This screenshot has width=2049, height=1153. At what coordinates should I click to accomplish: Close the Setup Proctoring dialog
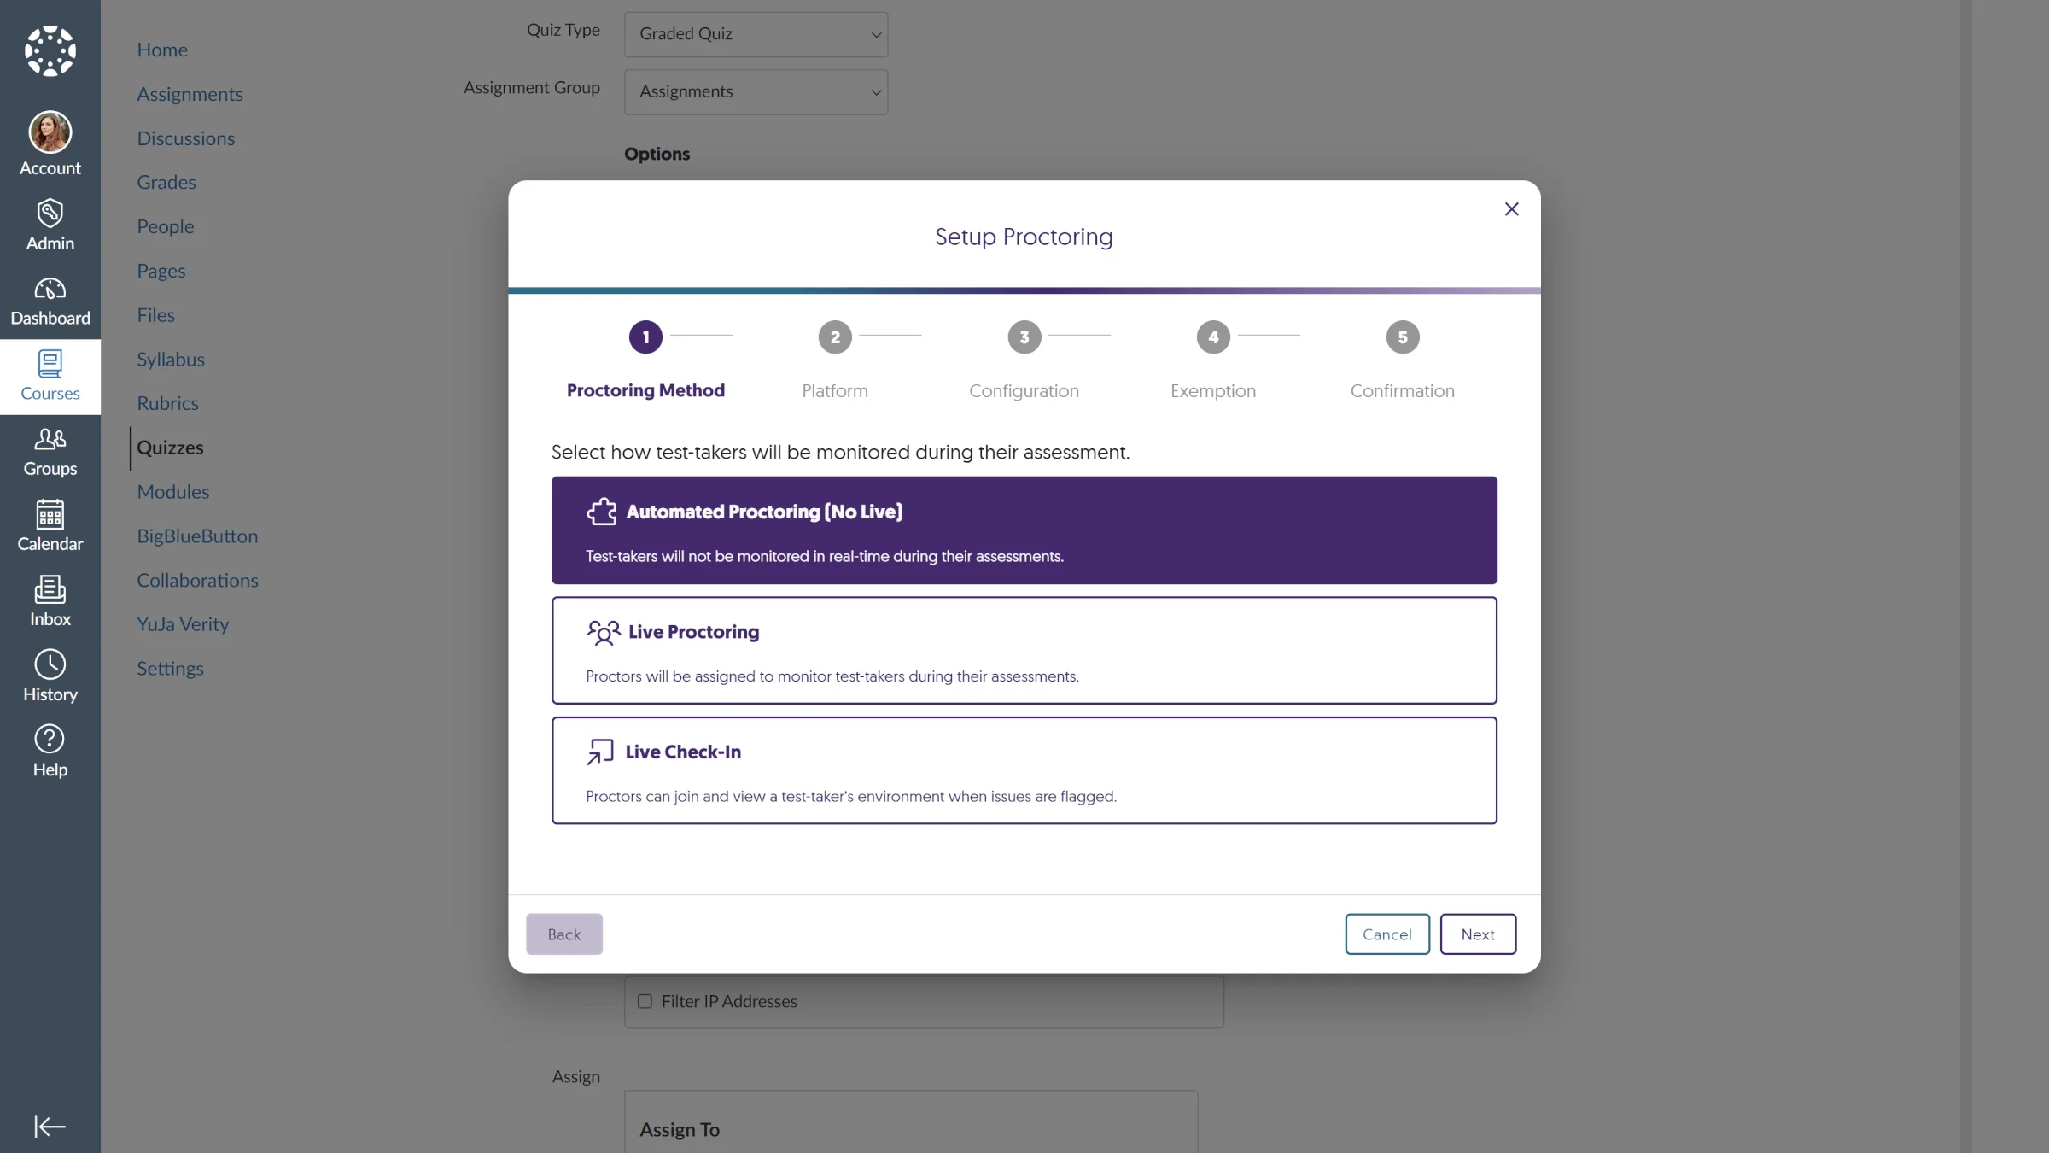coord(1511,209)
